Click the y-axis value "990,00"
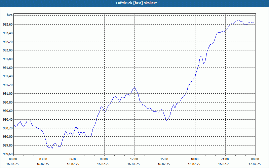 coord(8,137)
